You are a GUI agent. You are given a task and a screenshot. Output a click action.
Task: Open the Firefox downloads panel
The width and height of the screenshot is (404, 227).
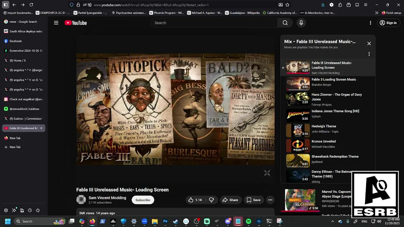[x=323, y=5]
